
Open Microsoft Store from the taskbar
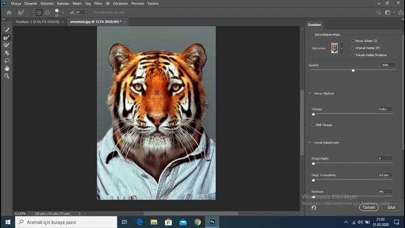(168, 222)
